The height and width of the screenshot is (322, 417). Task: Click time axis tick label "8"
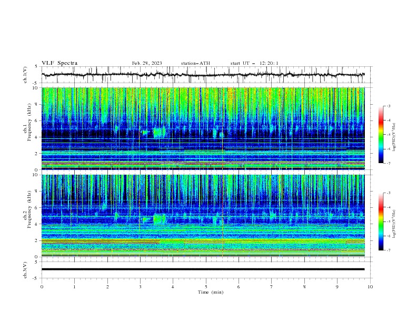(x=304, y=287)
